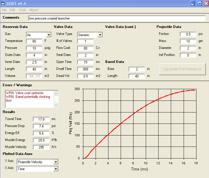Click the projectile Mass input field

pos(188,41)
